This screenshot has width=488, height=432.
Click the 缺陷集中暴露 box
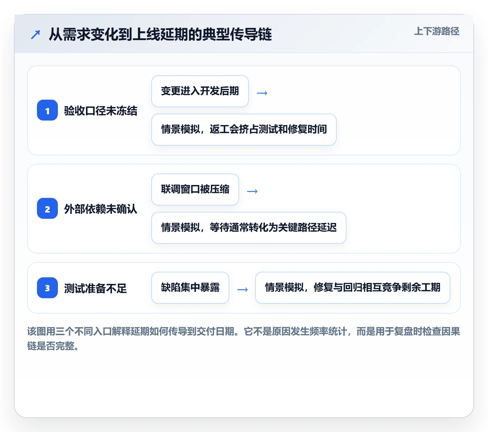tap(190, 288)
